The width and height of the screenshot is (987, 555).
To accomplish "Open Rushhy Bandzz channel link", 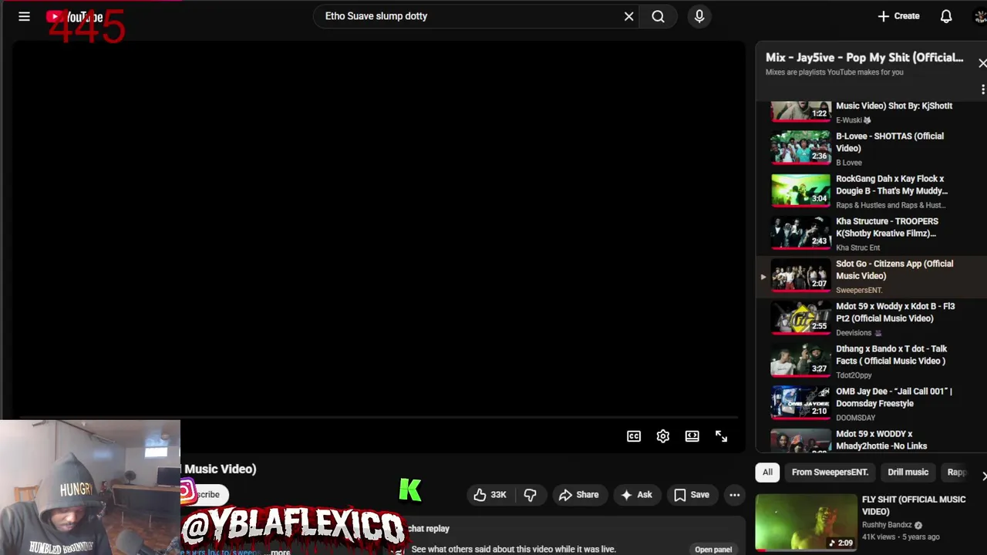I will point(887,525).
